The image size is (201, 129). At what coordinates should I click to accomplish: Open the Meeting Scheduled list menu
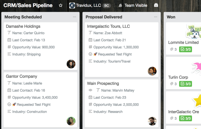point(74,17)
